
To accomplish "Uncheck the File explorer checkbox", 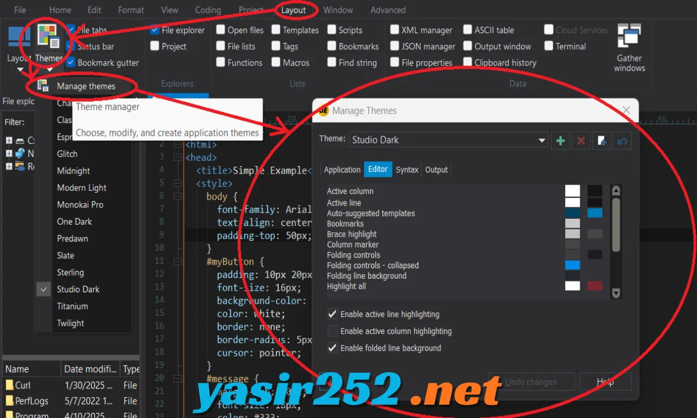I will coord(155,30).
